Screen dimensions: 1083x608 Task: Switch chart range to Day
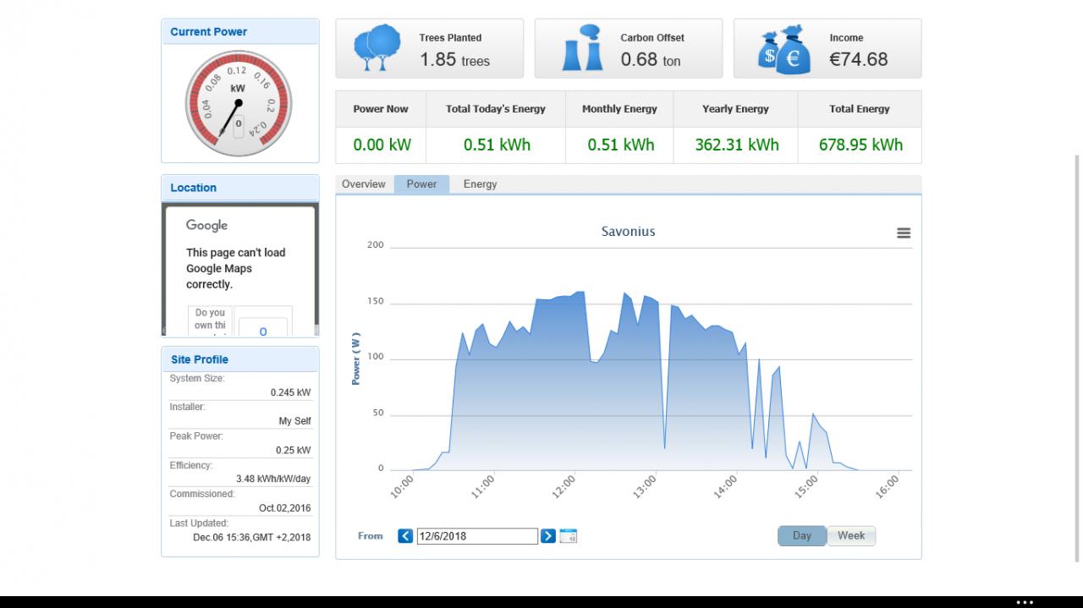pos(801,536)
